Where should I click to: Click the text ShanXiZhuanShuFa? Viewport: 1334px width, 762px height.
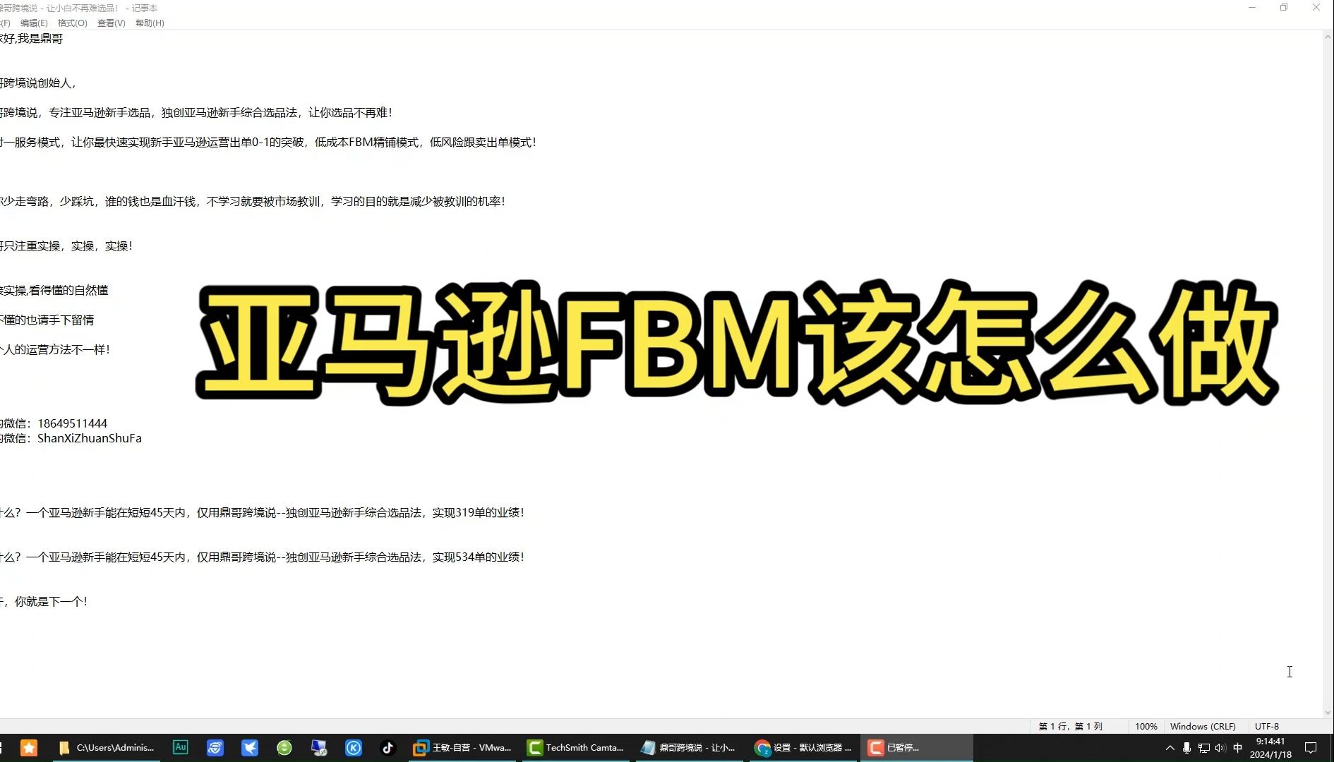[90, 438]
